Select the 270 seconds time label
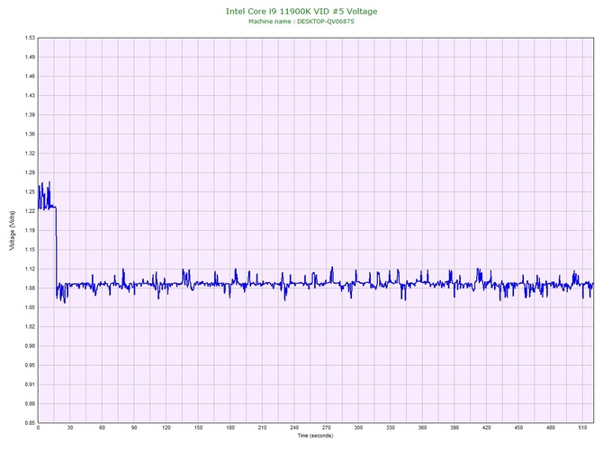Screen dimensions: 603x451 coord(326,428)
